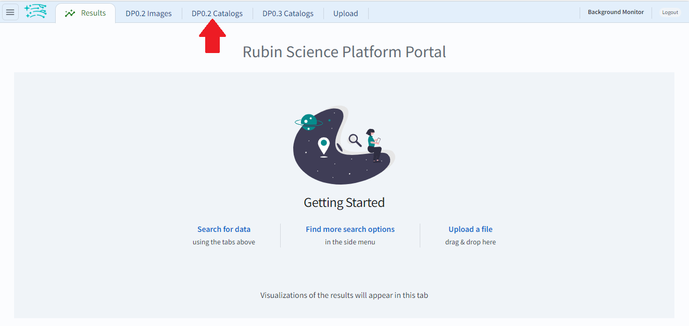Screen dimensions: 689x326
Task: Click the Rubin Science Platform Portal title
Action: (x=344, y=51)
